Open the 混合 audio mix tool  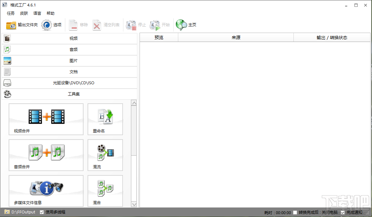pyautogui.click(x=105, y=191)
